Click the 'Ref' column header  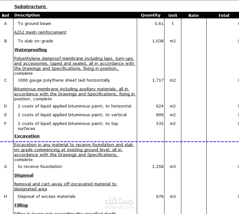click(6, 15)
